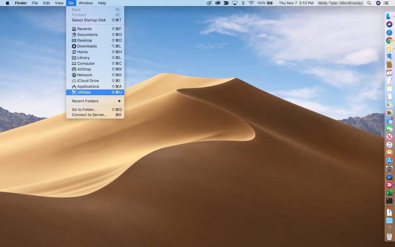The image size is (395, 247).
Task: Open the Wi-Fi status menu
Action: point(251,3)
